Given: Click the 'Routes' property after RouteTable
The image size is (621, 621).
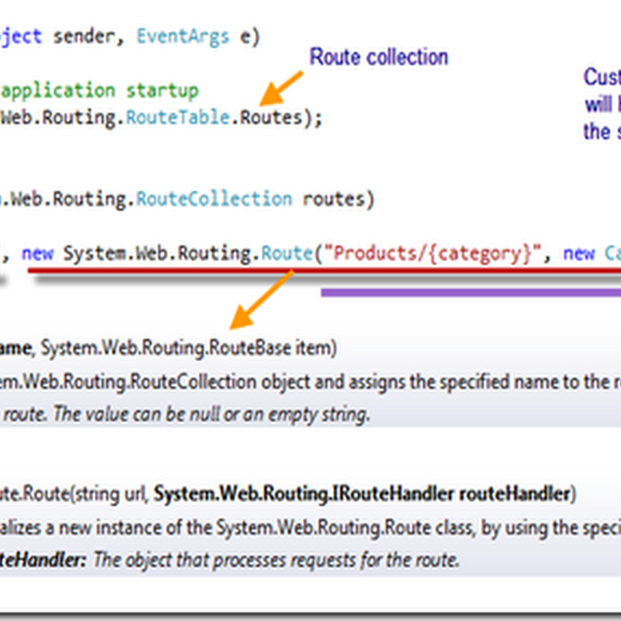Looking at the screenshot, I should click(271, 118).
